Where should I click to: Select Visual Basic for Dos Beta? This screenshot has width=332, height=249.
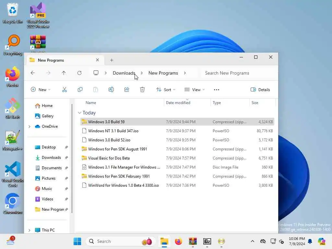pyautogui.click(x=177, y=158)
